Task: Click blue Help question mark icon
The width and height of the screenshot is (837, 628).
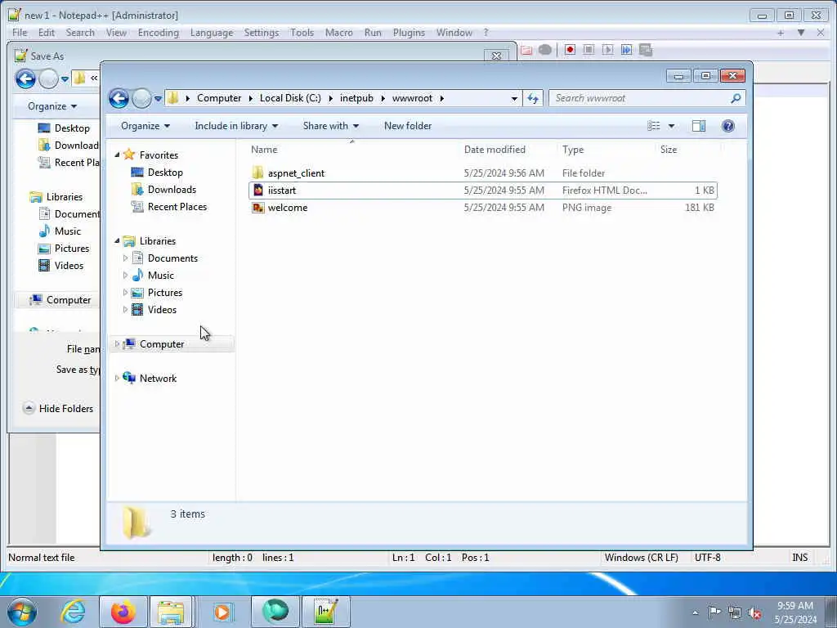Action: 727,126
